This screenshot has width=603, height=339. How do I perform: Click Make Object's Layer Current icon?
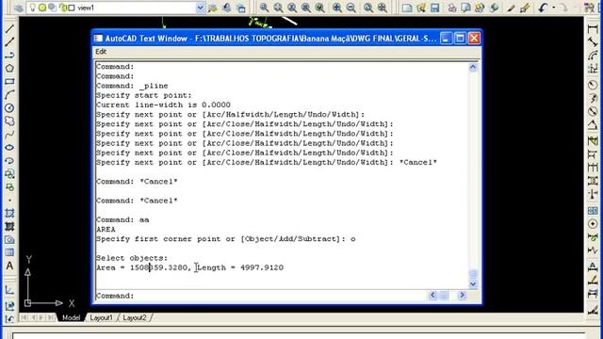212,8
